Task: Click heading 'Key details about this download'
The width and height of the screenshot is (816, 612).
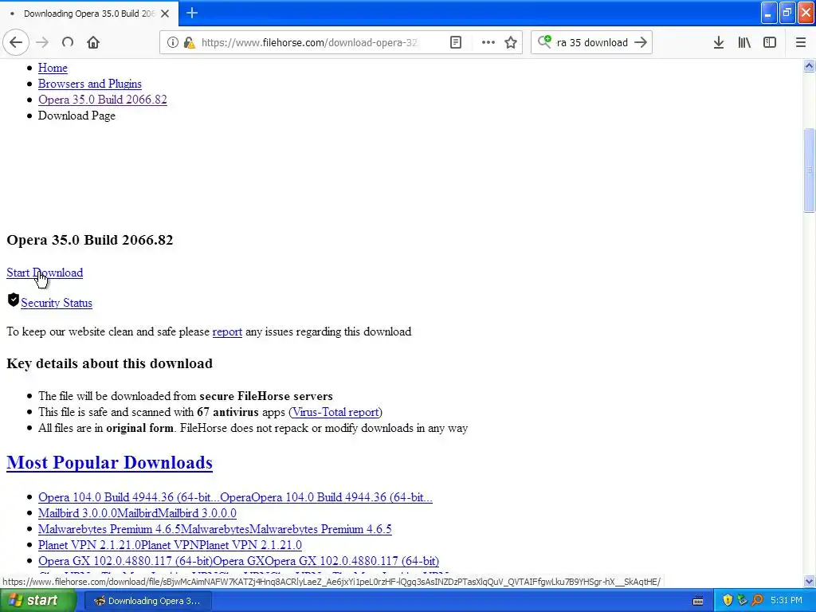Action: [109, 363]
